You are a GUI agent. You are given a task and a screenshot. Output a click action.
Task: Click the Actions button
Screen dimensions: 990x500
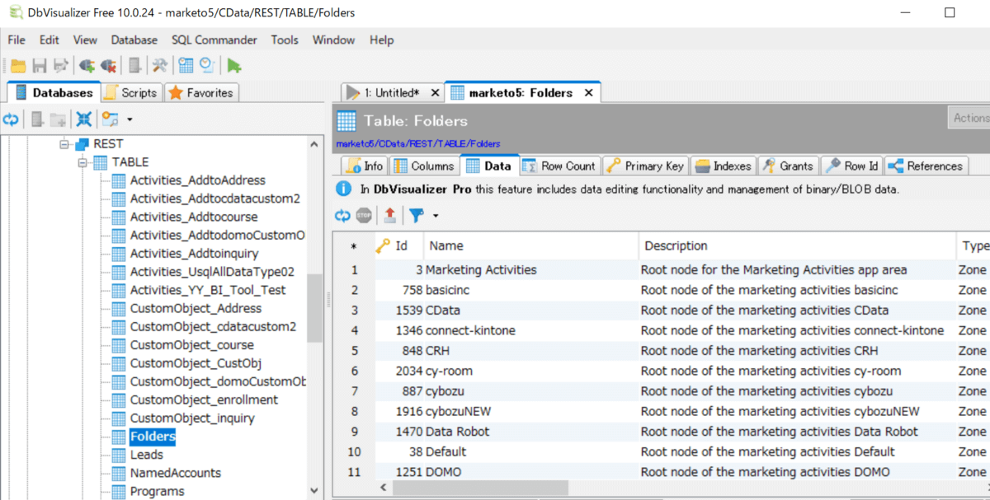pos(970,118)
